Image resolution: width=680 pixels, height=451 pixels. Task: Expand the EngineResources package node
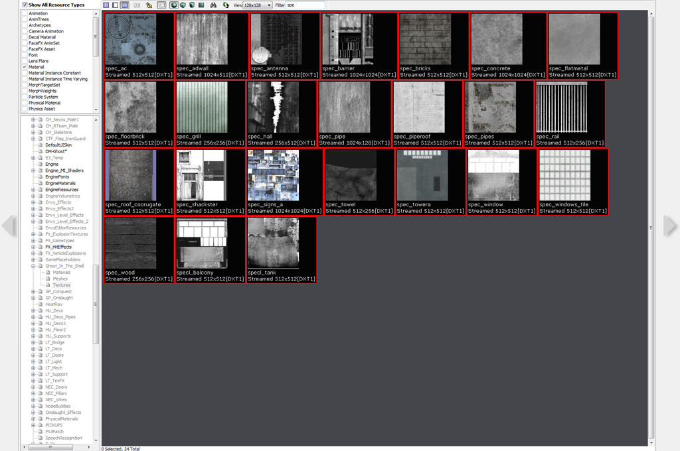[x=33, y=190]
